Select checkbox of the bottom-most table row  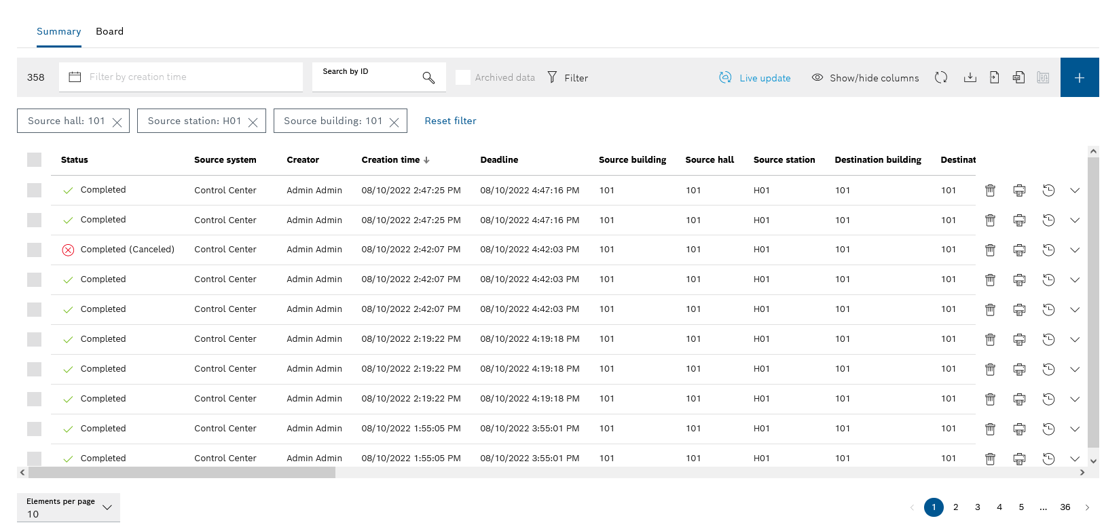pos(35,458)
